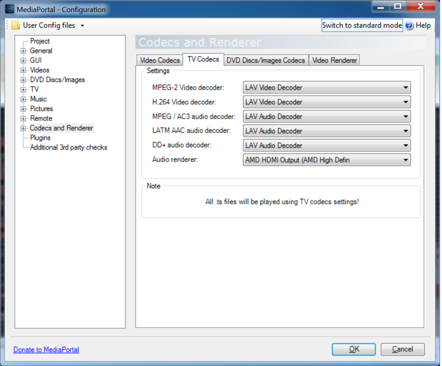Click Switch to standard mode button
442x366 pixels.
[362, 25]
